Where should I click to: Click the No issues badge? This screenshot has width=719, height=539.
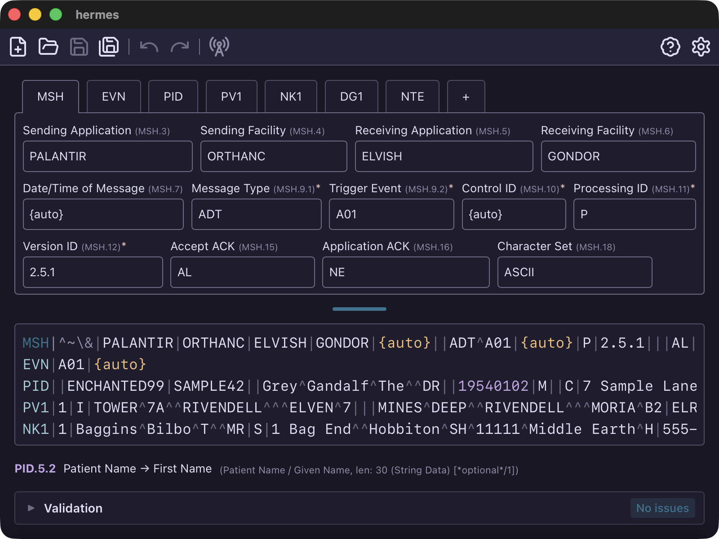(662, 508)
